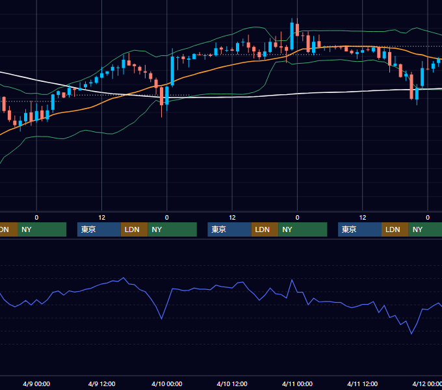
Task: Select the 東京 session block on 4/9
Action: pyautogui.click(x=99, y=229)
